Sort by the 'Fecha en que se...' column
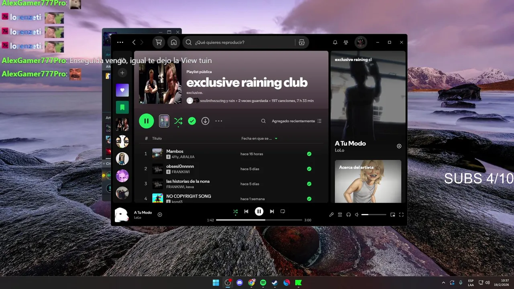Screen dimensions: 514x289 [259, 138]
